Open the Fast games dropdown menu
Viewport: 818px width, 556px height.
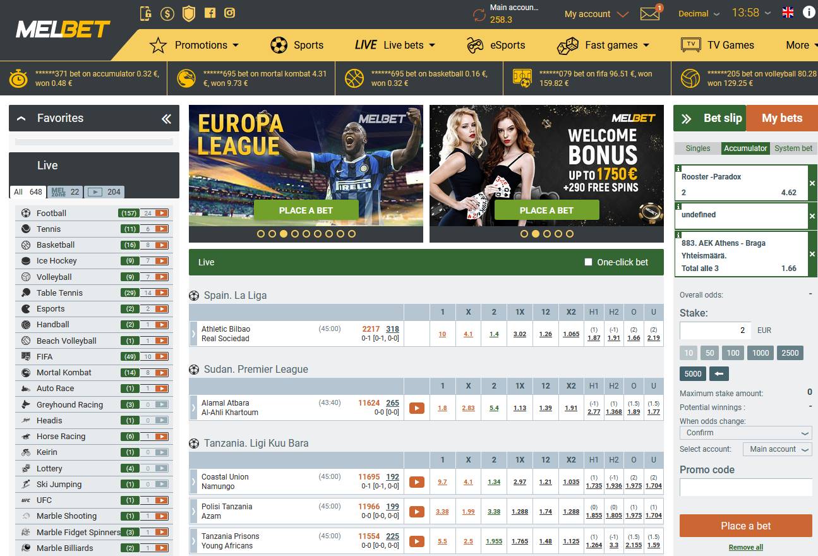603,45
